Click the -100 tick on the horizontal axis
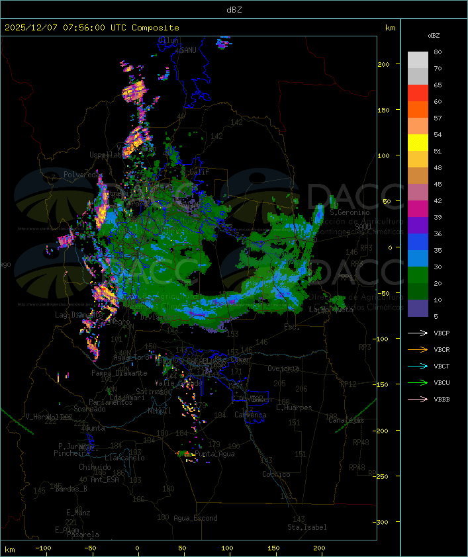468x557 pixels. 43,548
